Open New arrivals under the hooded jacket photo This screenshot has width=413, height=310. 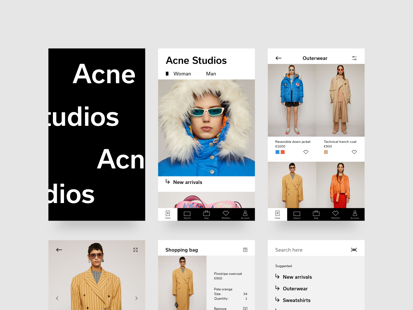coord(188,182)
